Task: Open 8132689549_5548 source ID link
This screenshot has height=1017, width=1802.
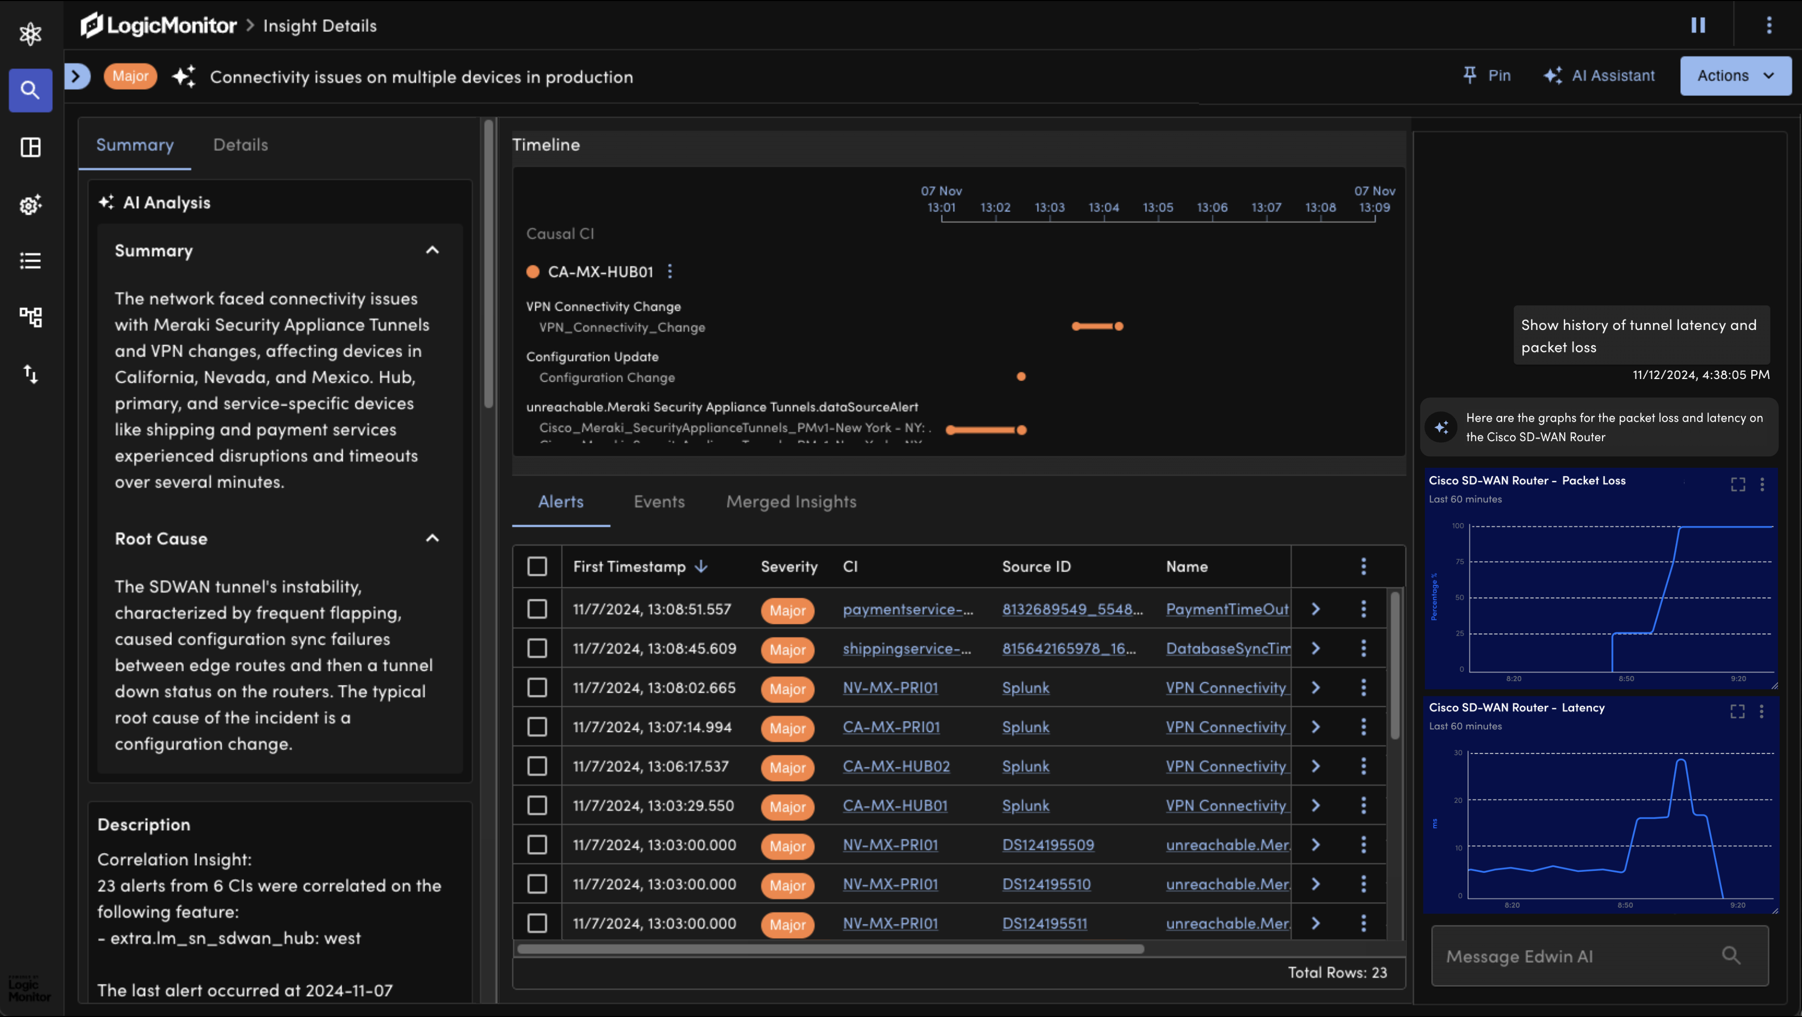Action: [x=1072, y=609]
